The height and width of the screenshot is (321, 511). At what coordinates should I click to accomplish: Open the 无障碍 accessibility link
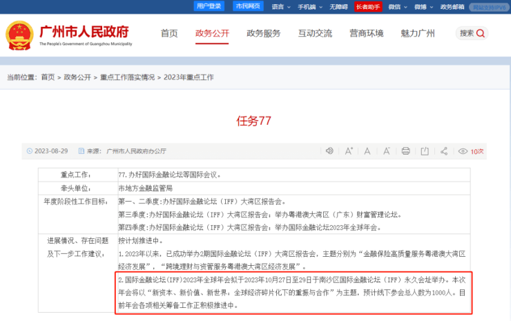coord(338,7)
